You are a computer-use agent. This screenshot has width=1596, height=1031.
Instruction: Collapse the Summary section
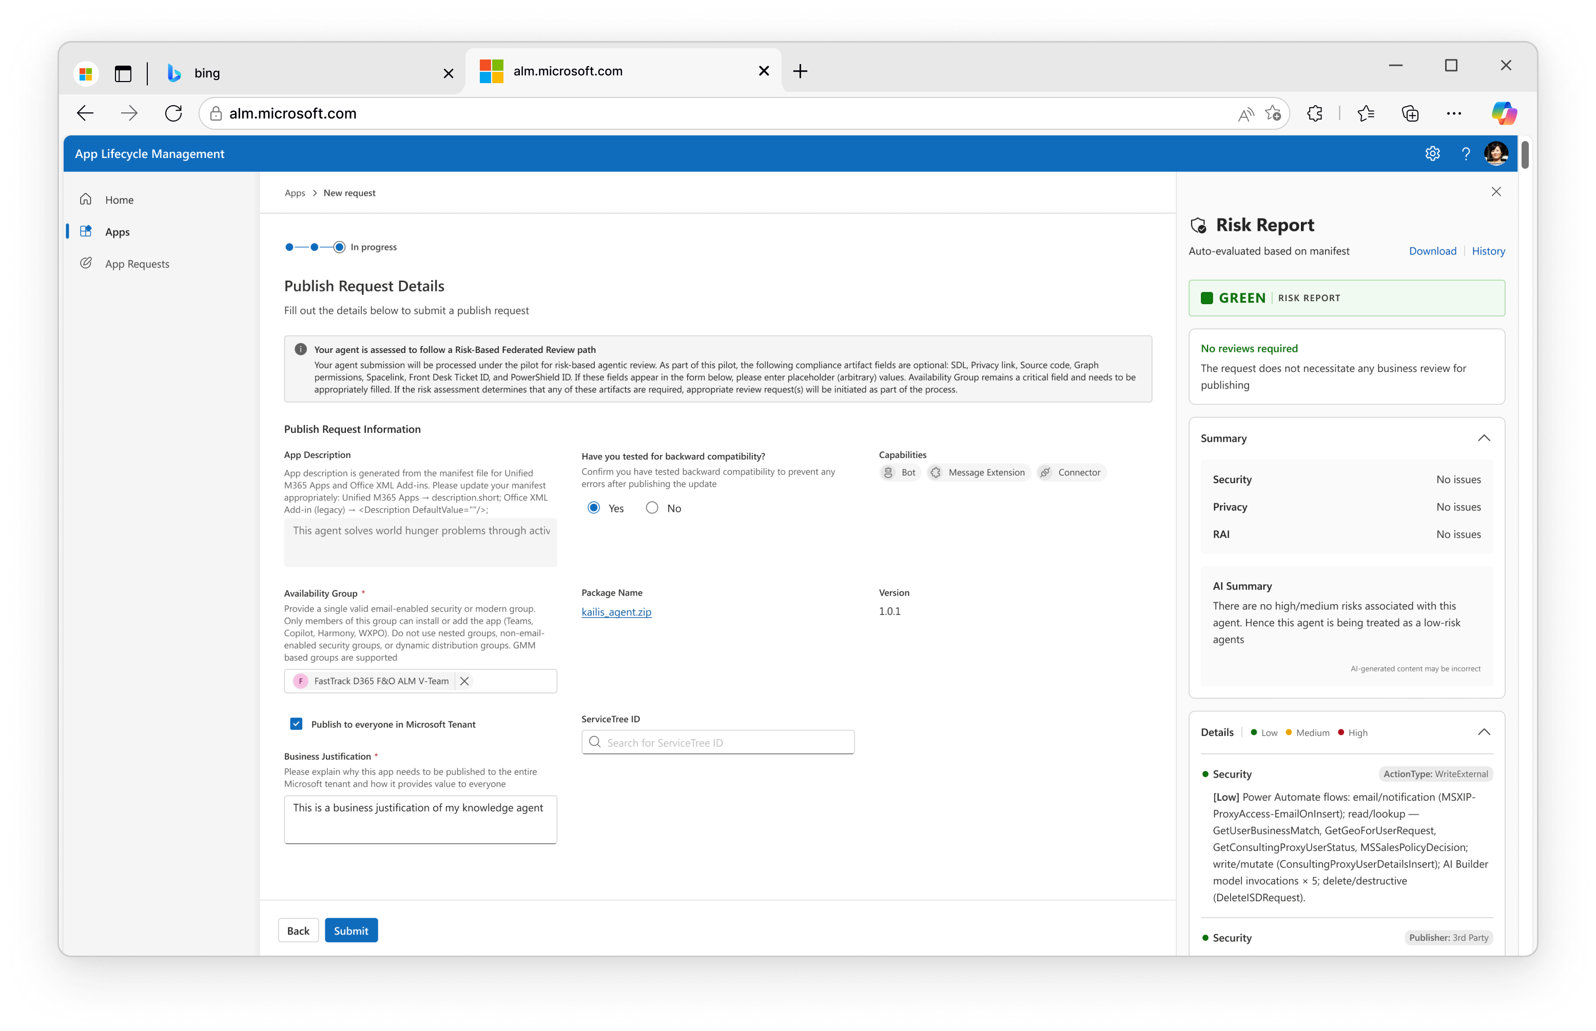1484,438
